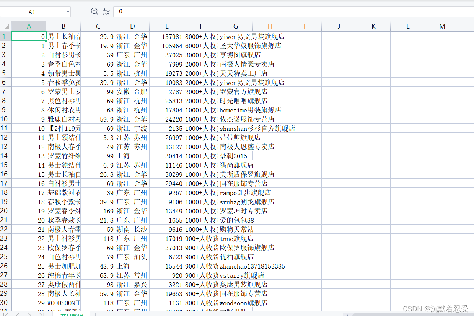Click the product cell 领带男士黑
The width and height of the screenshot is (474, 316).
[x=64, y=73]
